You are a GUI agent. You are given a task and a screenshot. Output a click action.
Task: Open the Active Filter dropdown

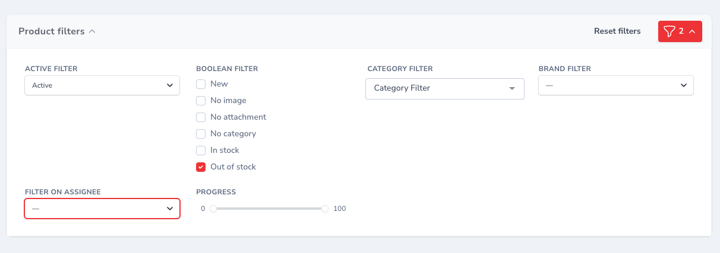[102, 85]
